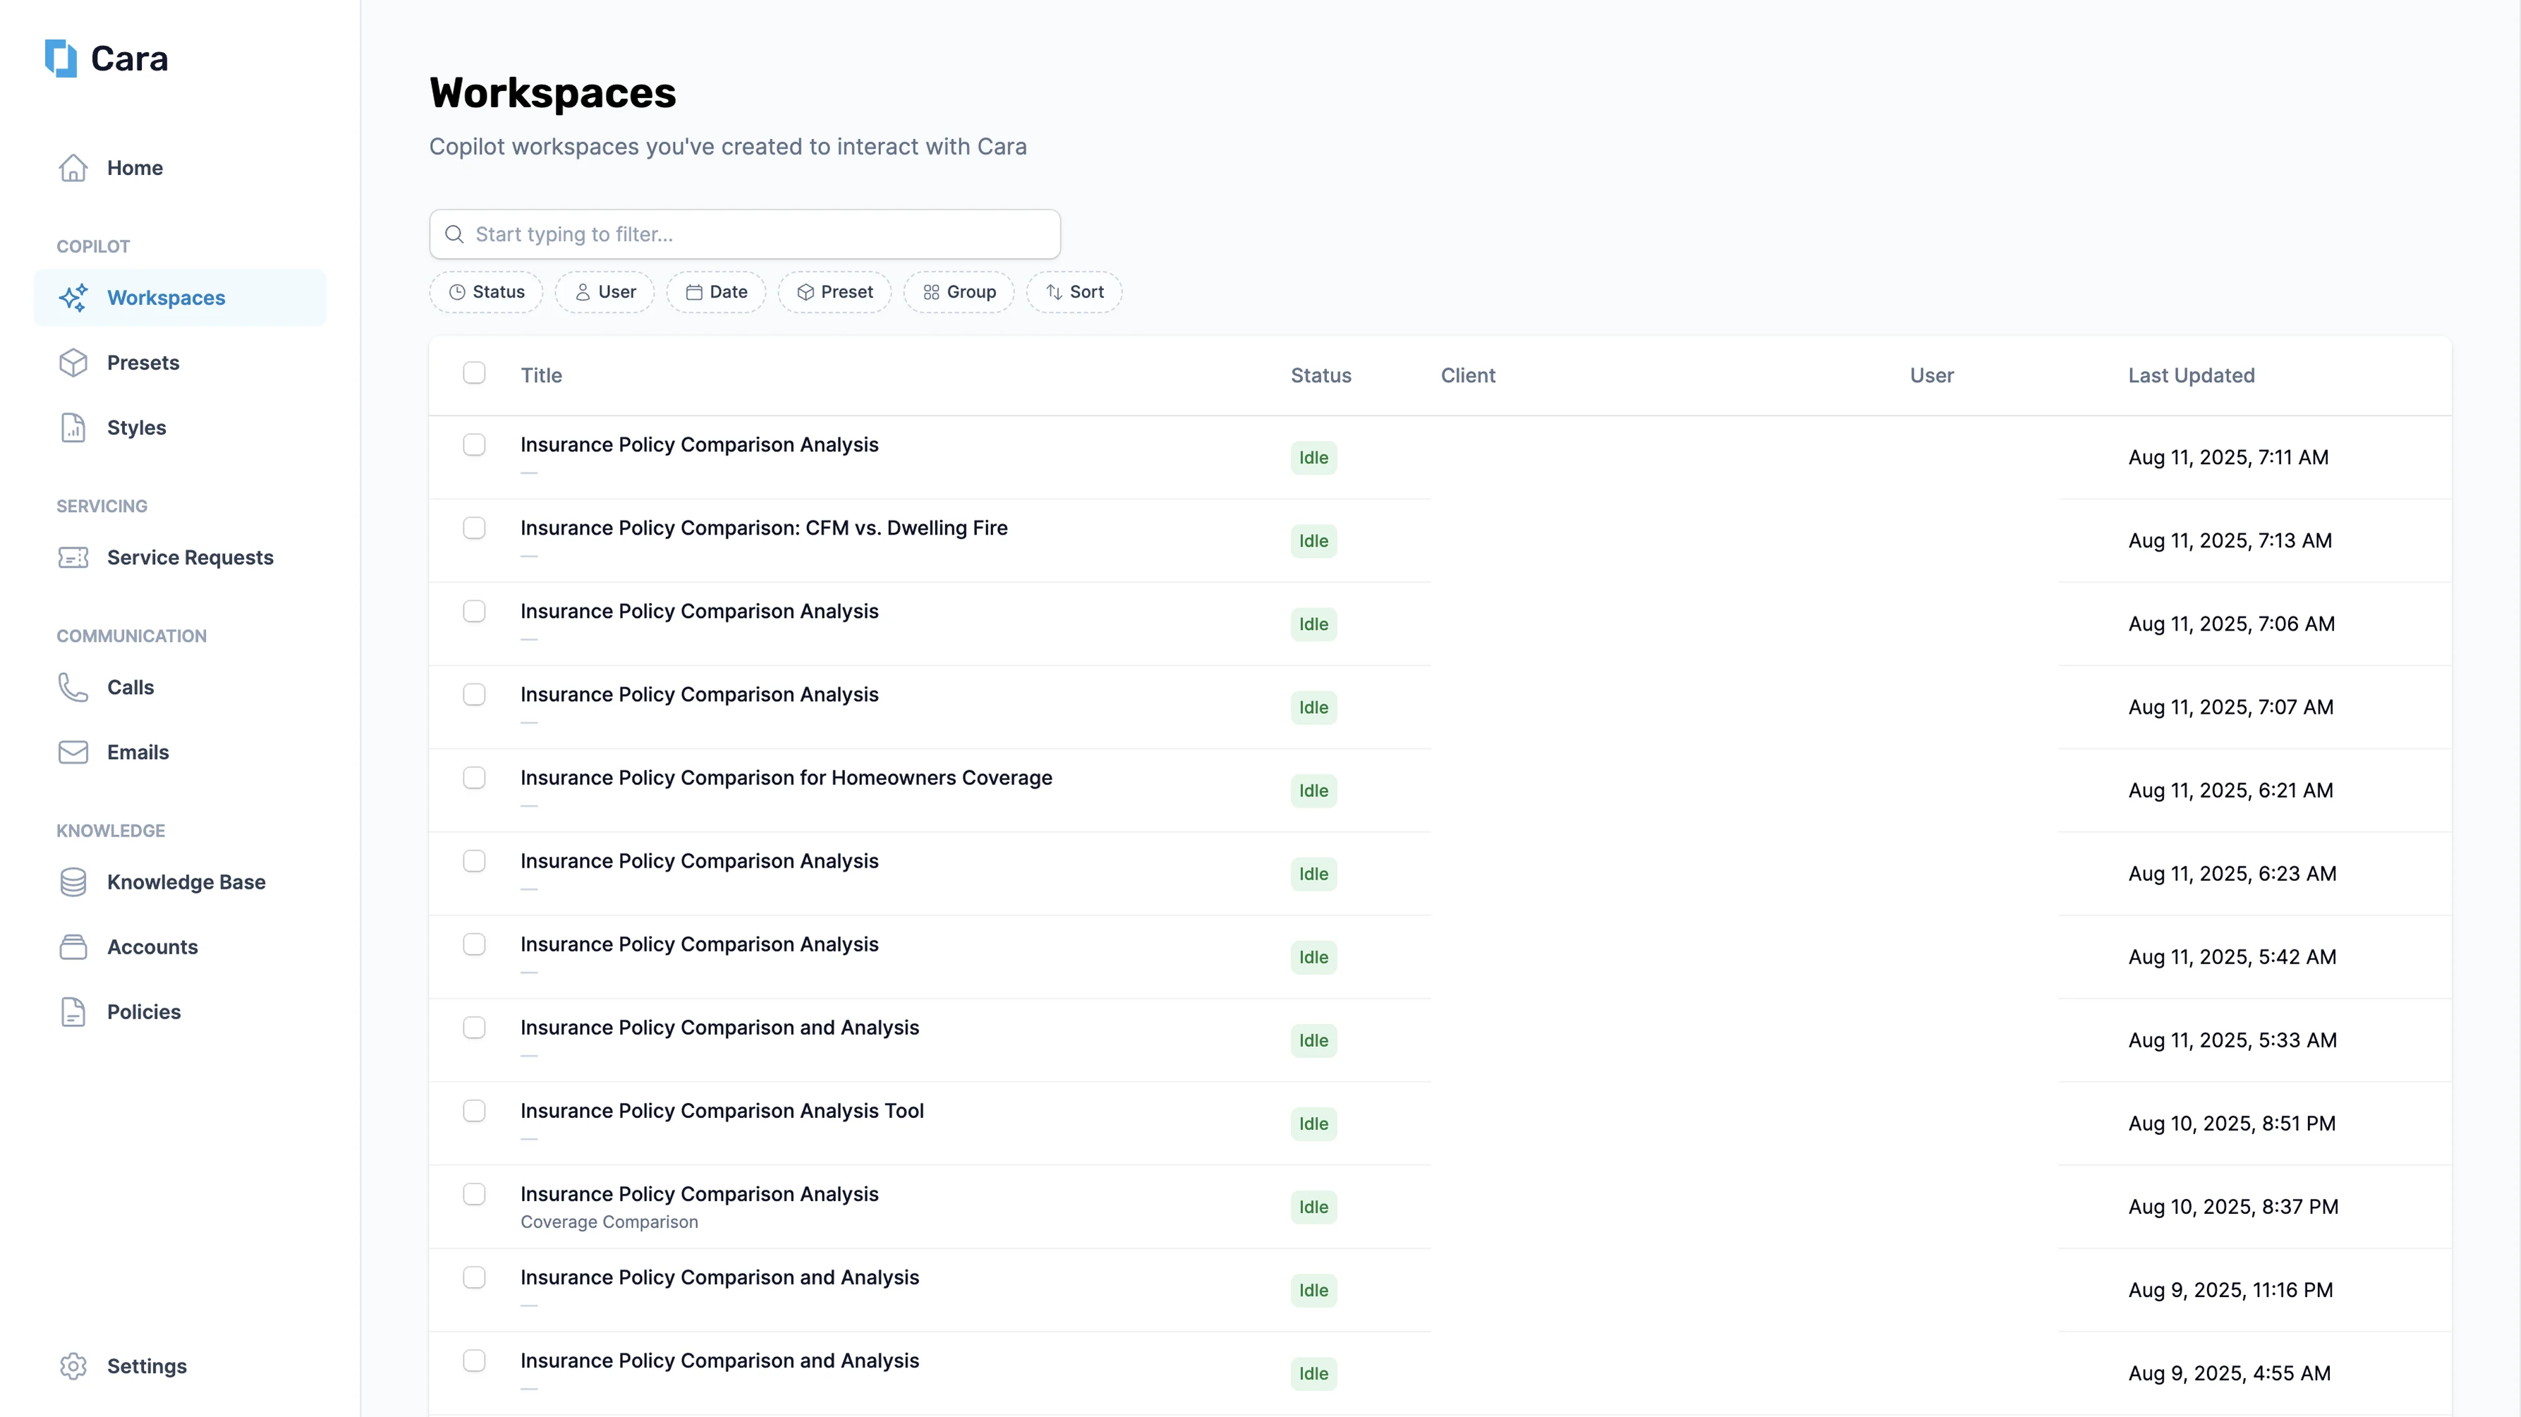The image size is (2521, 1417).
Task: Click the Calls phone icon
Action: (73, 687)
